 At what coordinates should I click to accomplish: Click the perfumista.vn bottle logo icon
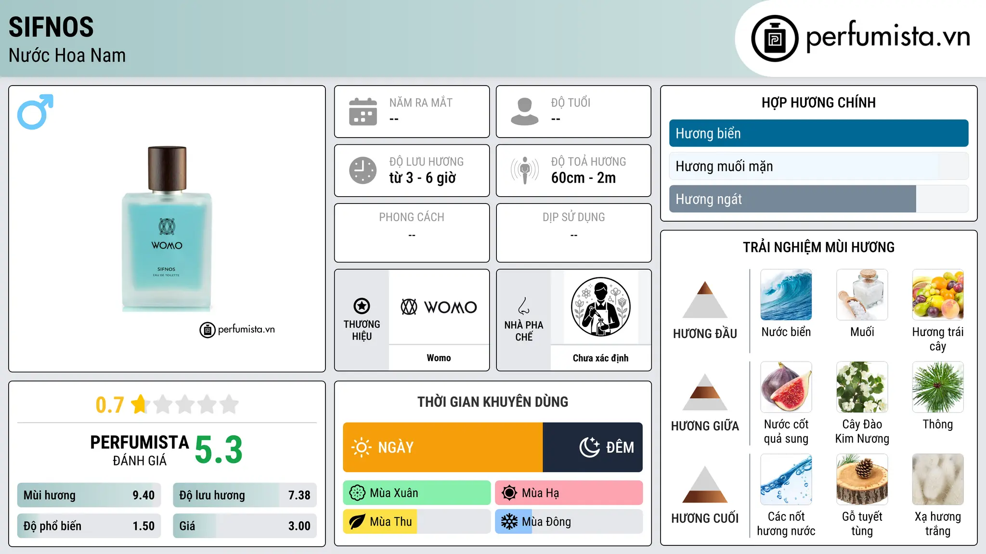(775, 38)
